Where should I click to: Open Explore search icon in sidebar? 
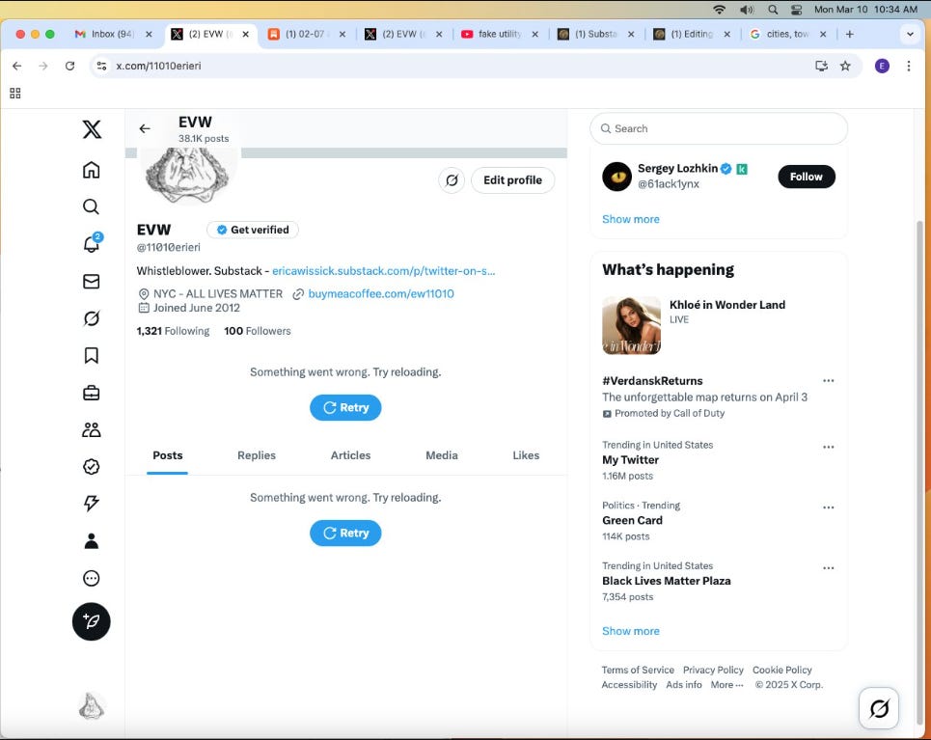(91, 206)
